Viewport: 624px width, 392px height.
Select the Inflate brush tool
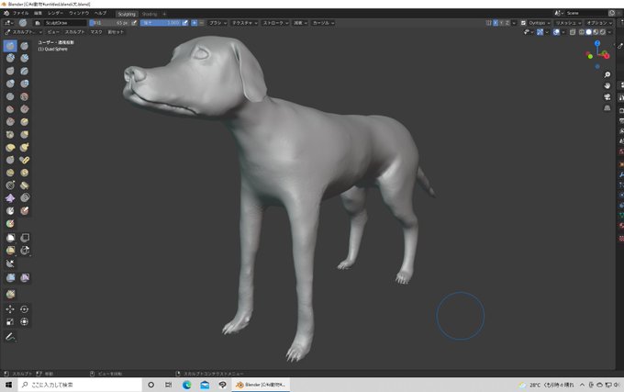10,84
